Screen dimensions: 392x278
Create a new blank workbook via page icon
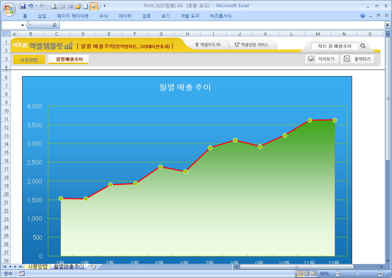pyautogui.click(x=86, y=6)
